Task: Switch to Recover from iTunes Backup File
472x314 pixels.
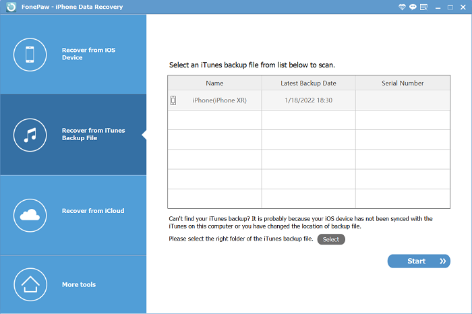Action: point(73,135)
